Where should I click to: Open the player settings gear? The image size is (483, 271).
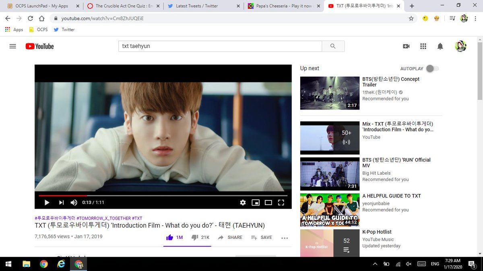pyautogui.click(x=243, y=202)
